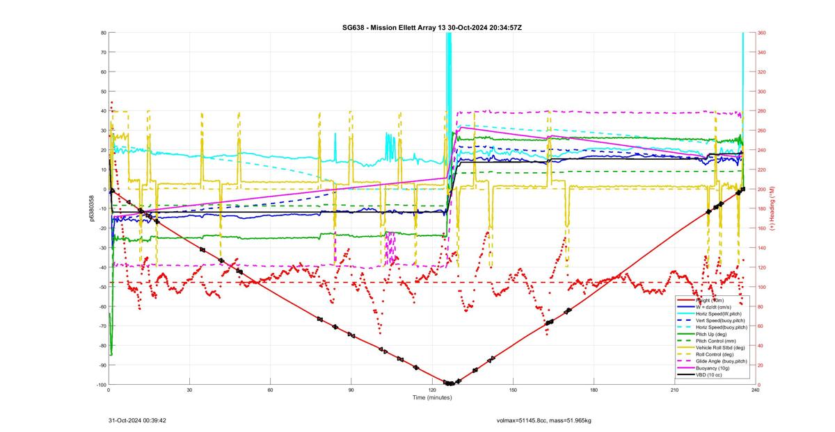Click the left axis tick label 80
Viewport: 835px width, 432px height.
point(103,33)
